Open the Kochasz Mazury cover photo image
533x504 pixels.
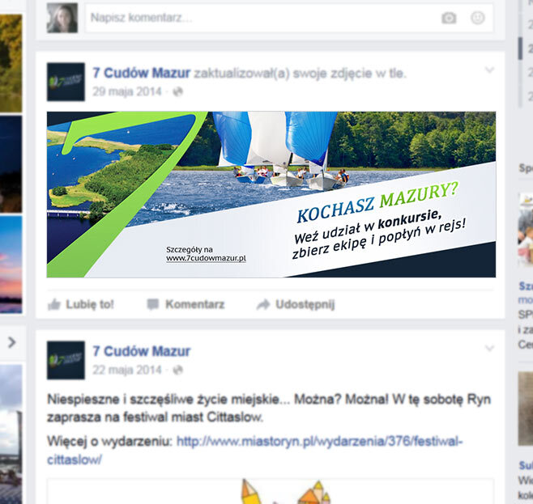tap(271, 194)
